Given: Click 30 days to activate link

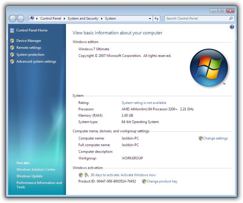Looking at the screenshot, I should coord(123,175).
